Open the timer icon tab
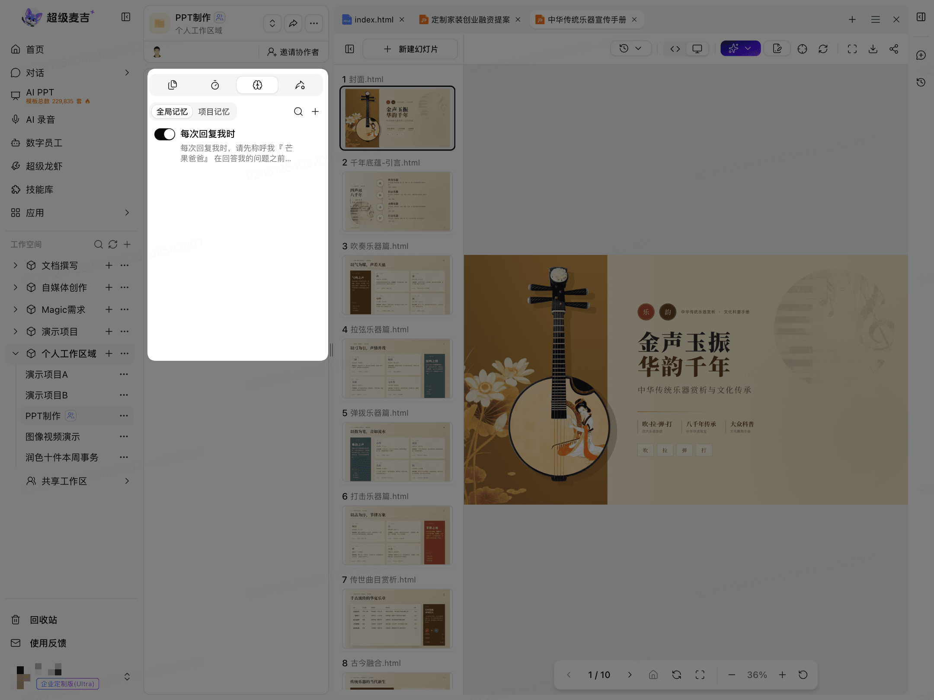The width and height of the screenshot is (934, 700). pyautogui.click(x=215, y=85)
